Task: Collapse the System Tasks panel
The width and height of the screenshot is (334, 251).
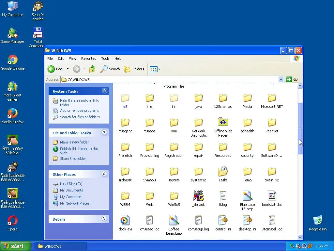Action: (x=104, y=91)
